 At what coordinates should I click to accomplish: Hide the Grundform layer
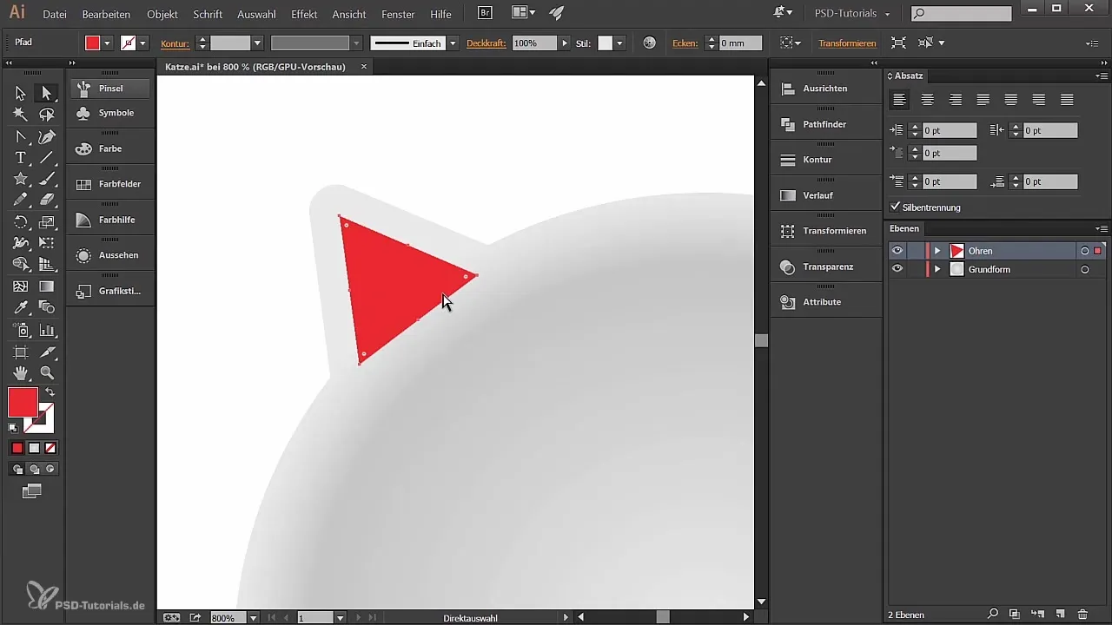tap(897, 269)
